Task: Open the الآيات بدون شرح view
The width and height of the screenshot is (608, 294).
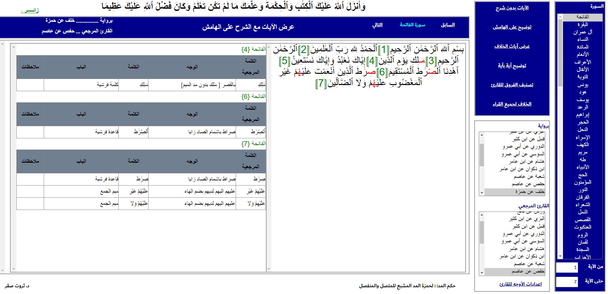Action: pyautogui.click(x=512, y=8)
